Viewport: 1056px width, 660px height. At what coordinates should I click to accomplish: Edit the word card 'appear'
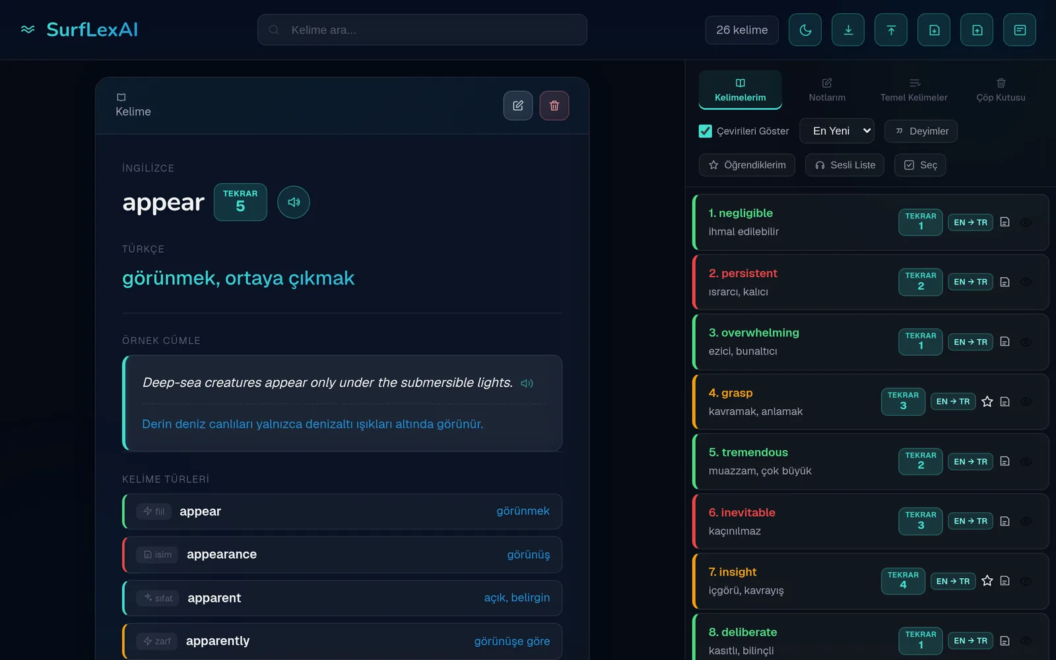click(x=518, y=106)
